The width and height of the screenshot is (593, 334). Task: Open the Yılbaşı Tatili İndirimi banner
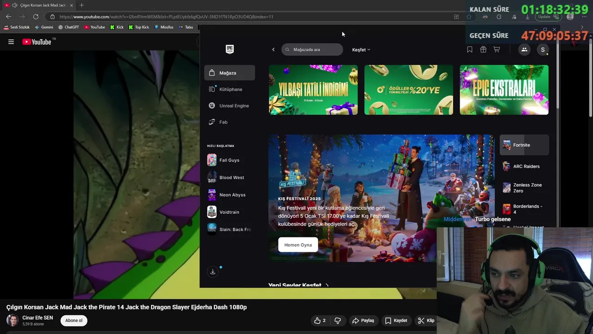click(313, 90)
